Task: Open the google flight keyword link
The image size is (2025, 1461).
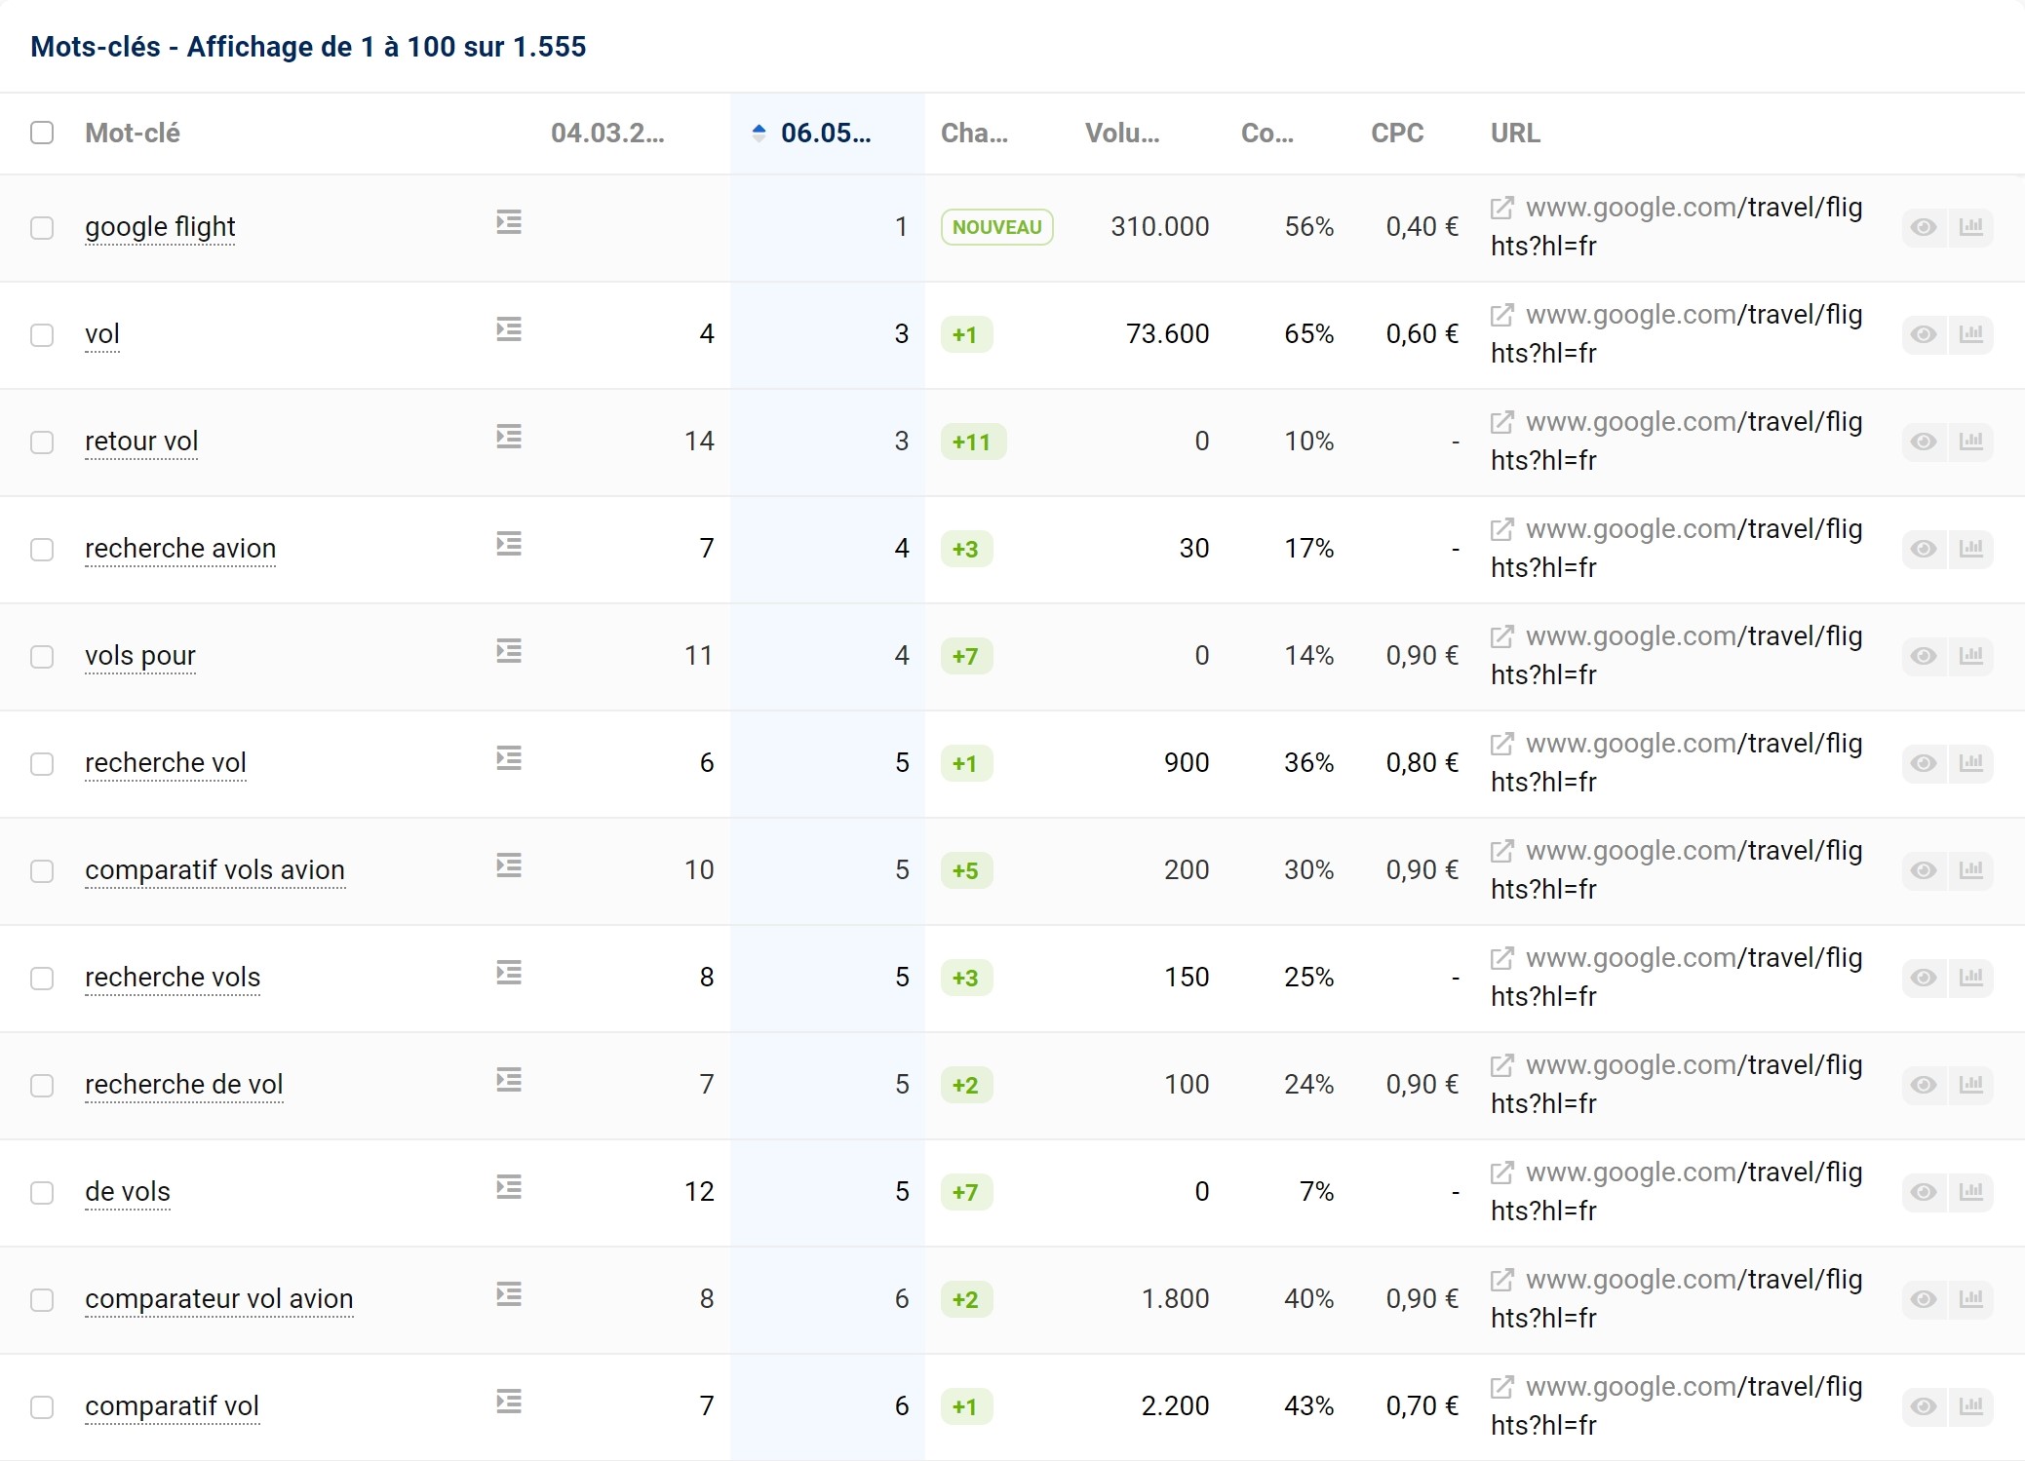Action: (x=160, y=227)
